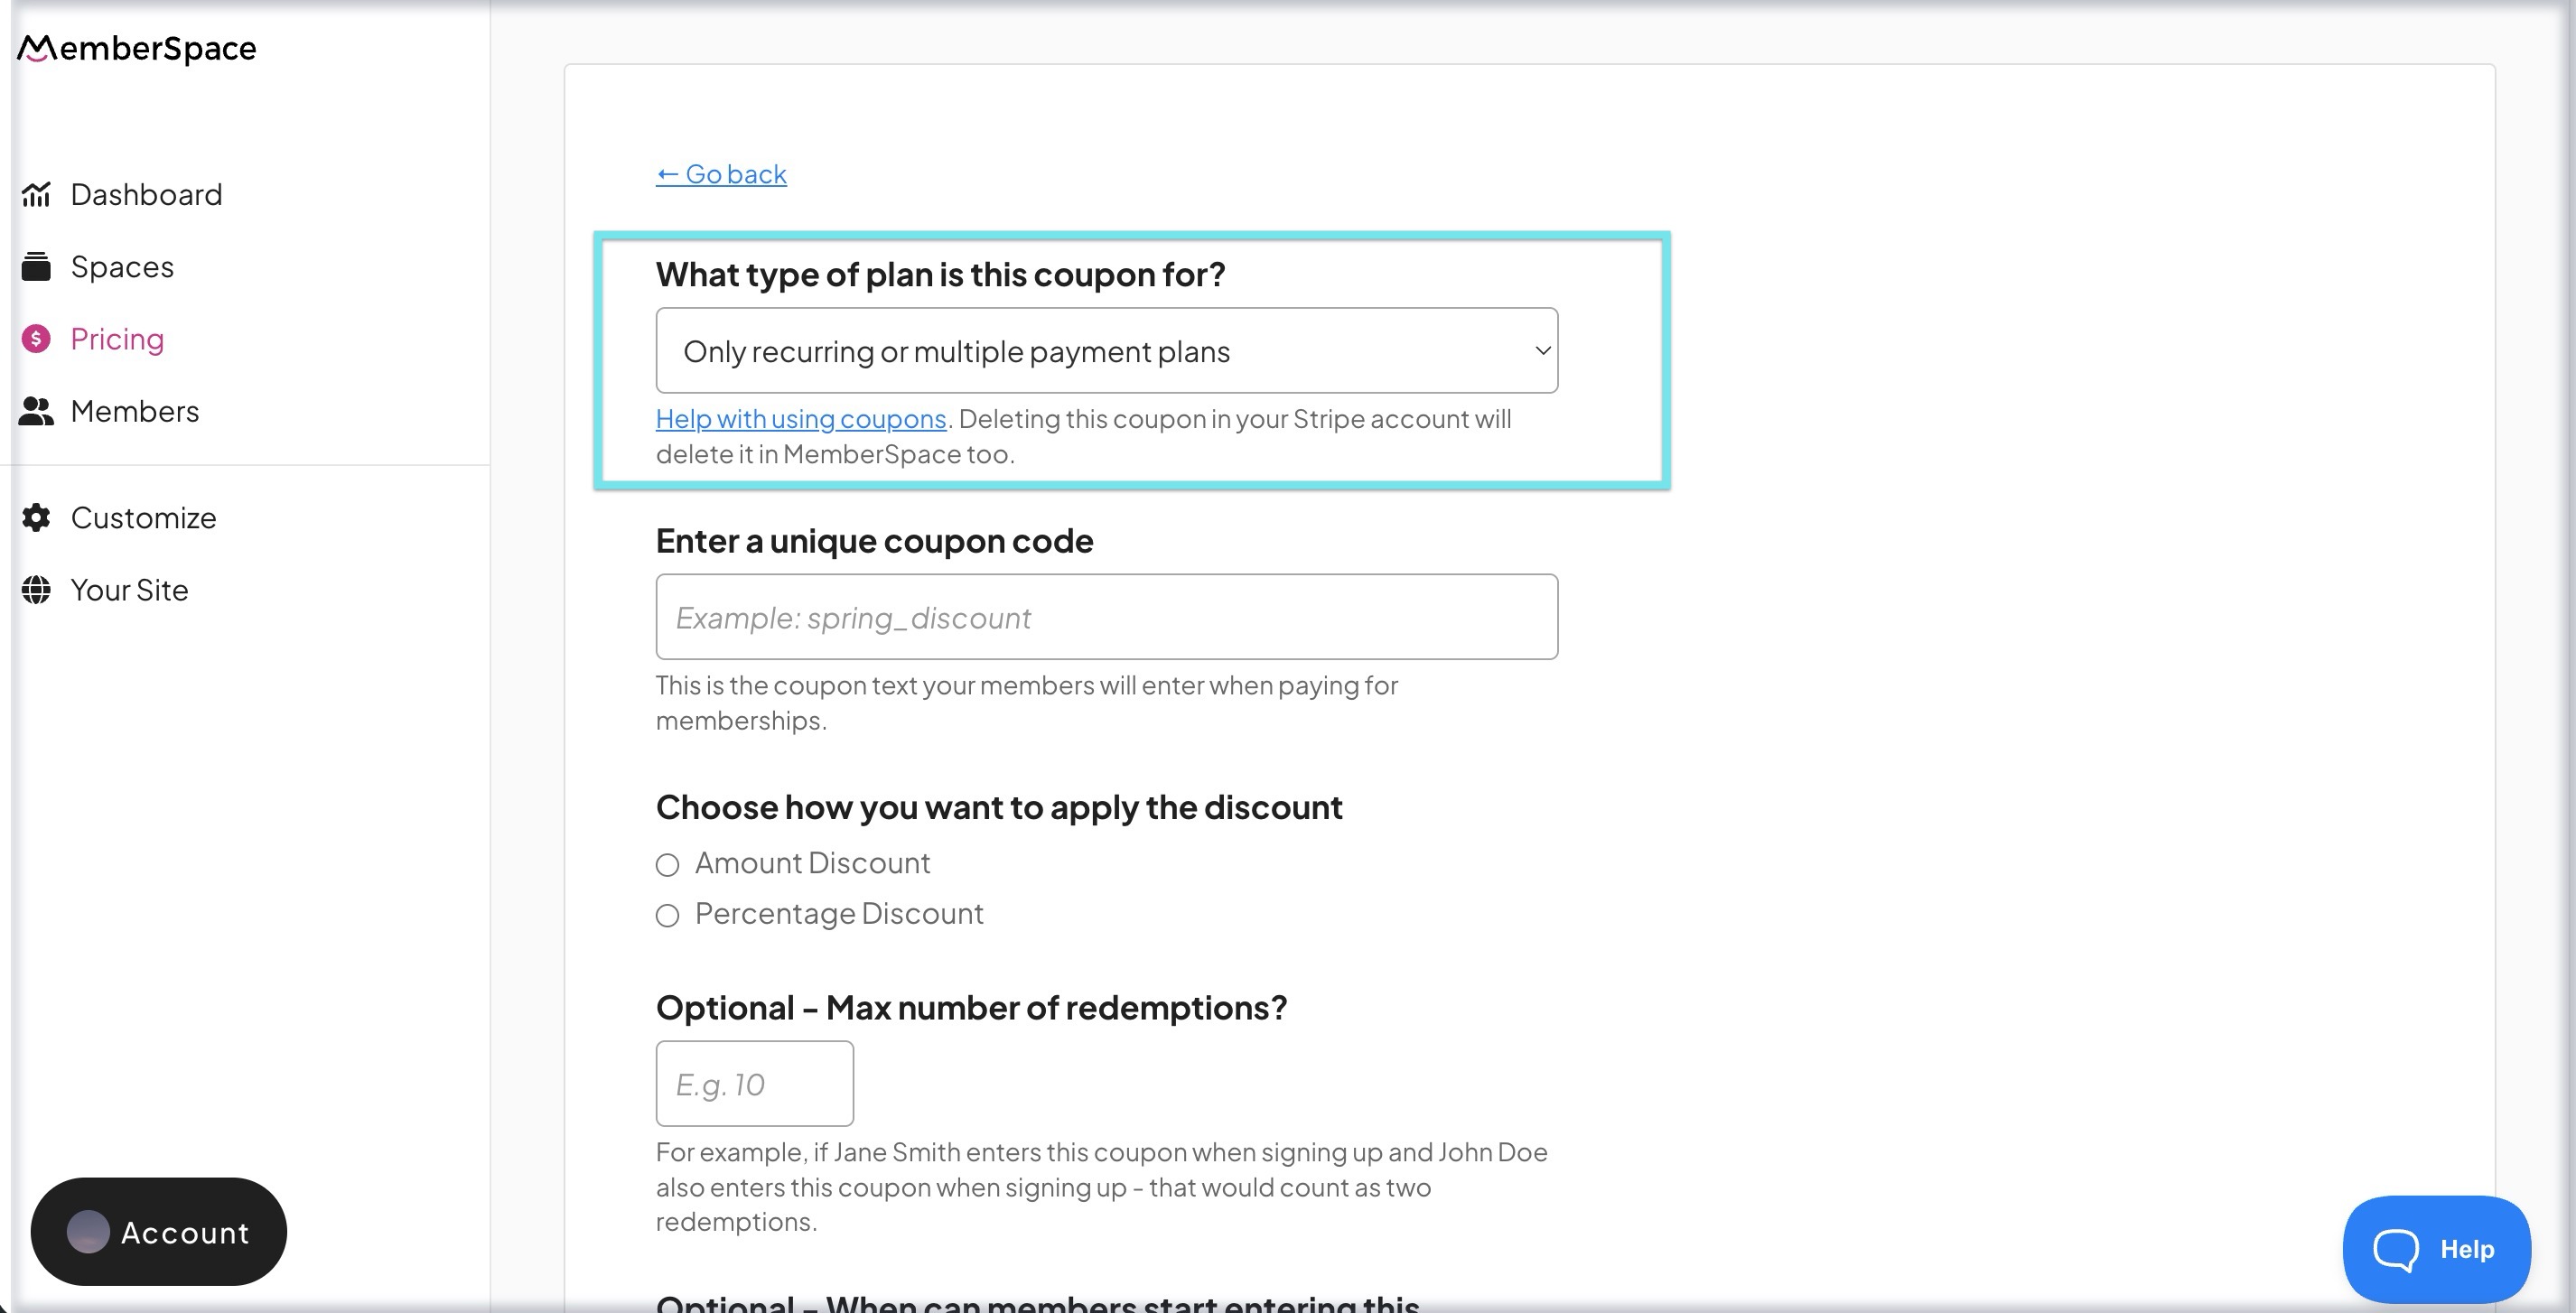This screenshot has width=2576, height=1313.
Task: Select the Amount Discount radio button
Action: click(x=668, y=865)
